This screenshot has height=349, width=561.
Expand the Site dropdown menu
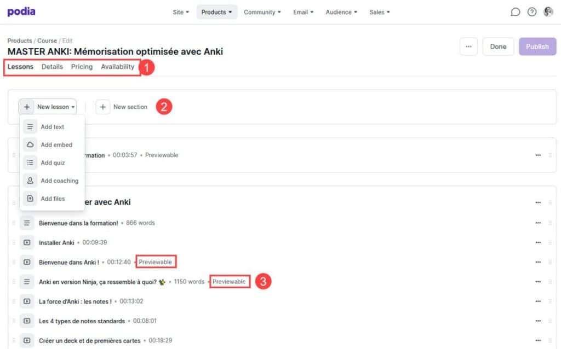coord(181,12)
